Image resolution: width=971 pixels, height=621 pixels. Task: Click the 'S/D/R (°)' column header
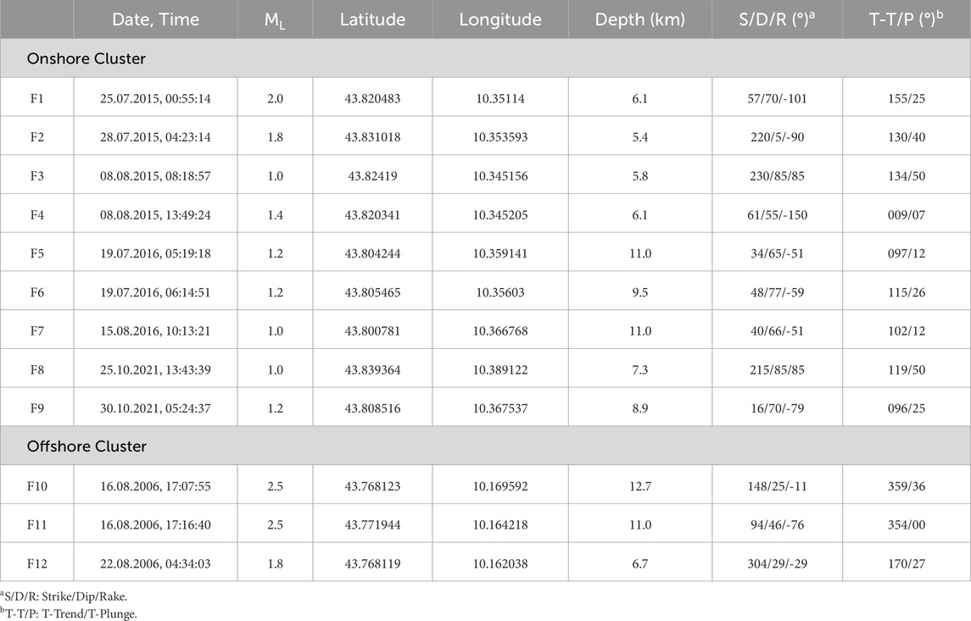click(777, 19)
